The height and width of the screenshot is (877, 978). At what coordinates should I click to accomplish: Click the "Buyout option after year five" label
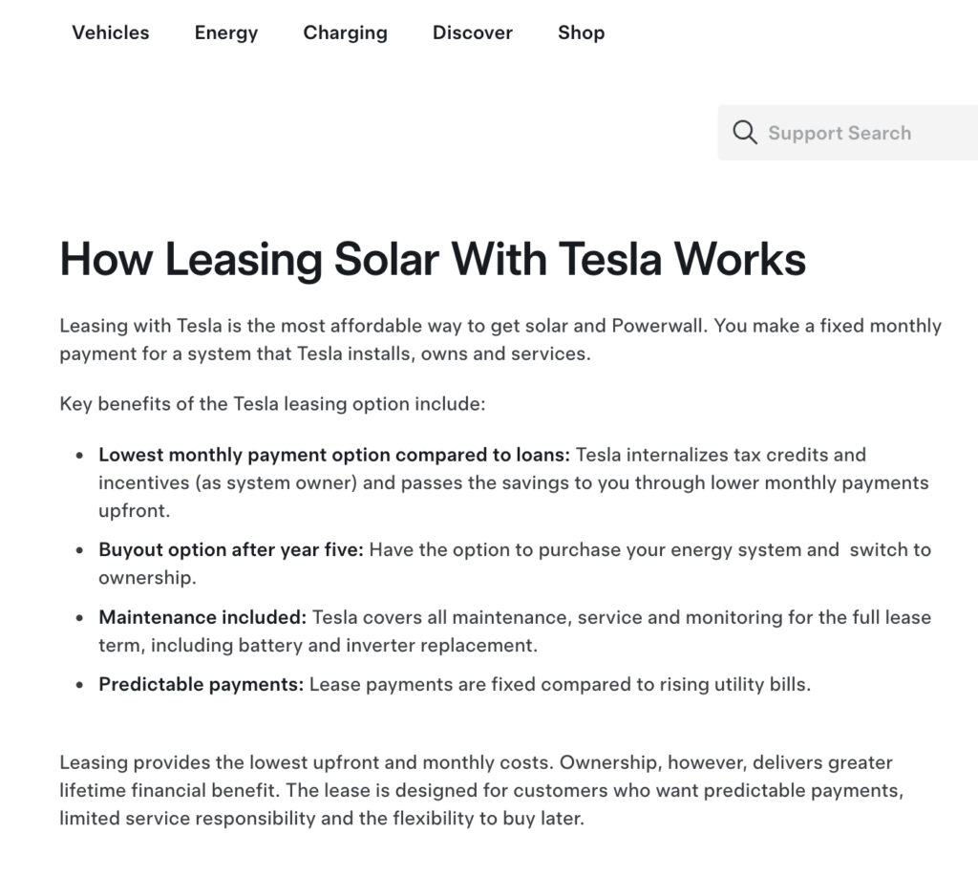coord(230,550)
